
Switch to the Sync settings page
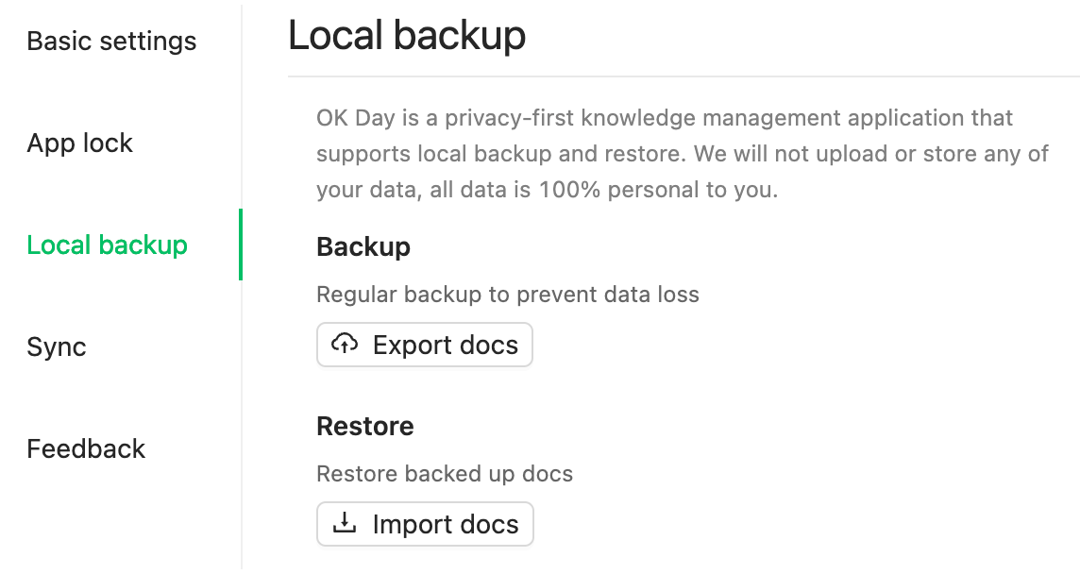57,347
